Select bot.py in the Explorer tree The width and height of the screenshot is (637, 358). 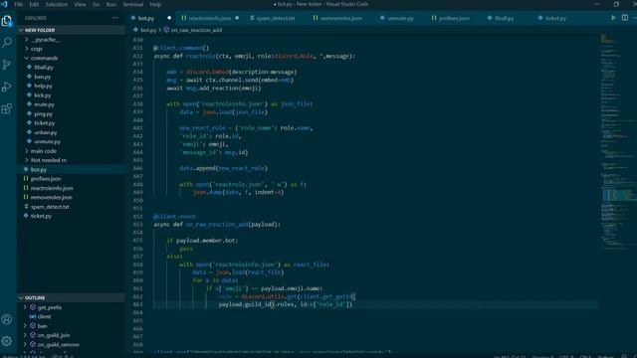point(71,169)
